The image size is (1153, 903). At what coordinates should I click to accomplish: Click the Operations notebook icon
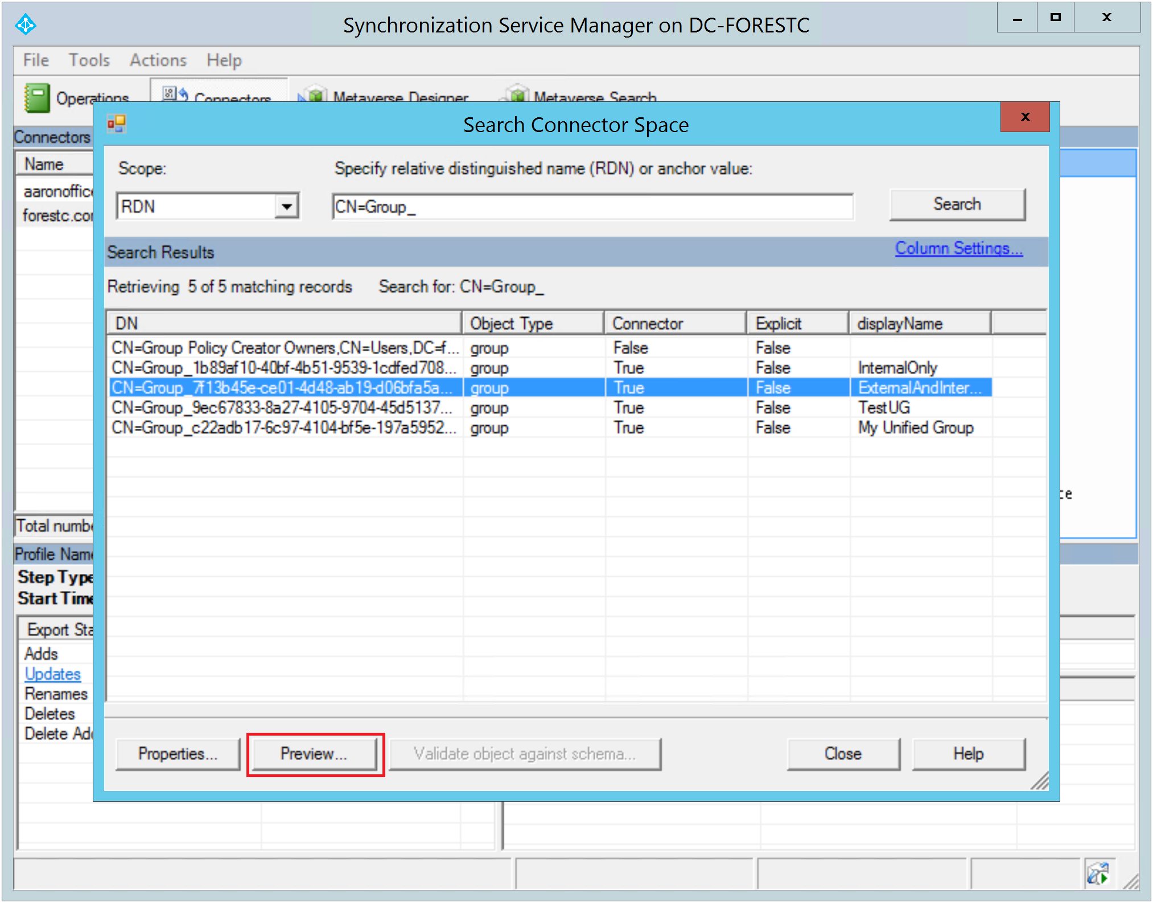37,98
